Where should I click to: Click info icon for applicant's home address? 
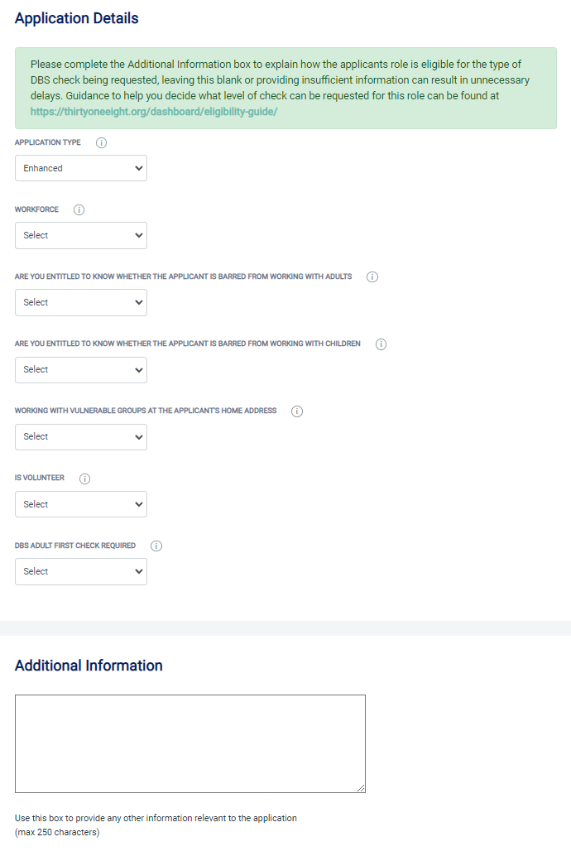tap(297, 411)
